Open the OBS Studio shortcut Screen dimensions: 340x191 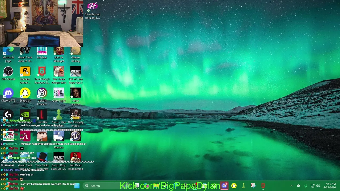[x=8, y=73]
